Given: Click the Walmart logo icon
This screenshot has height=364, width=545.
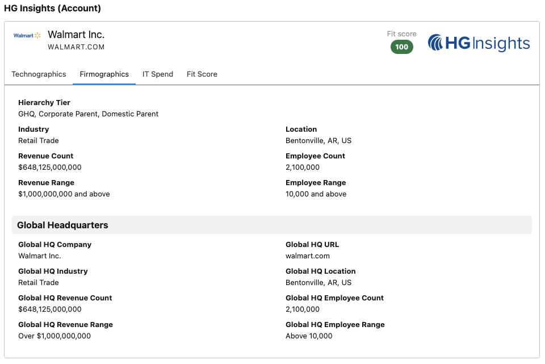Looking at the screenshot, I should [x=27, y=35].
